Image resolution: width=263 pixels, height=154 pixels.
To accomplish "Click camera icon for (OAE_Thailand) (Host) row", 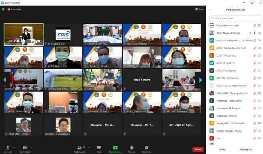I will point(259,33).
